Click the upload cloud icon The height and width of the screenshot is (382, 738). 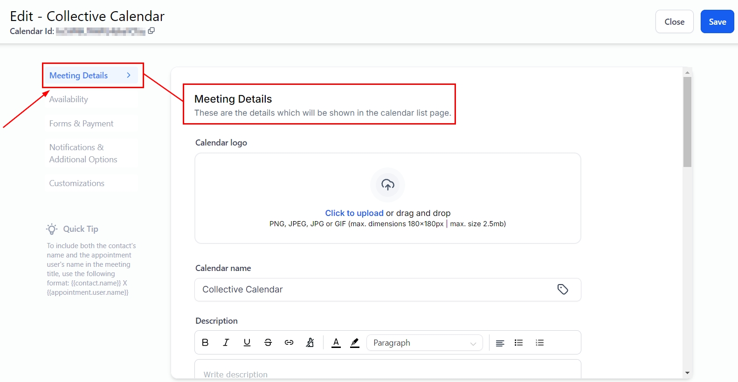tap(387, 185)
